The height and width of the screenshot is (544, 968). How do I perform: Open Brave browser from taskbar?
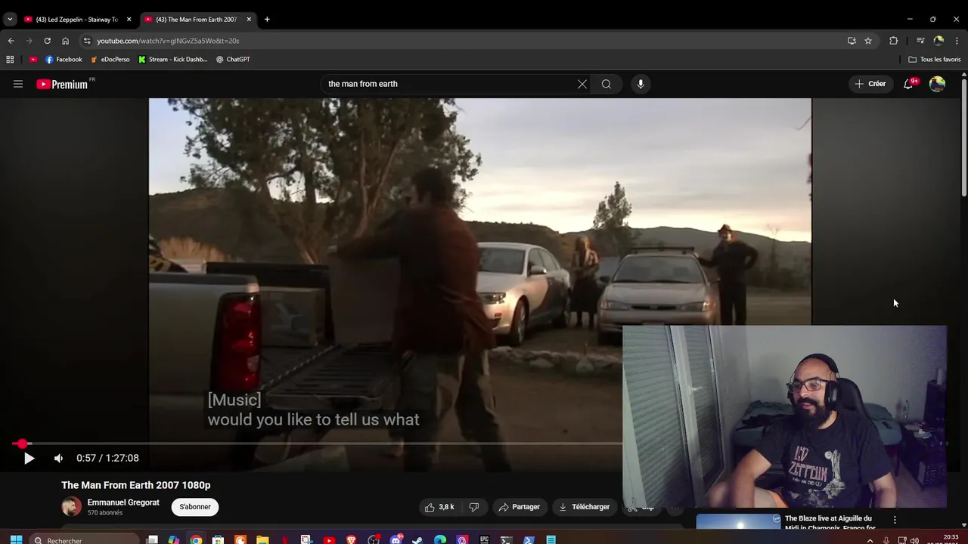click(351, 539)
